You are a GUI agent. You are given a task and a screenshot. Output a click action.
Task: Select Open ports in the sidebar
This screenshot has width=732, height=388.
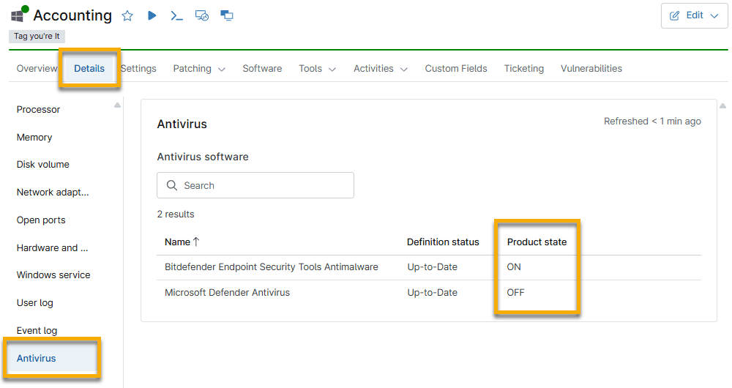click(41, 220)
